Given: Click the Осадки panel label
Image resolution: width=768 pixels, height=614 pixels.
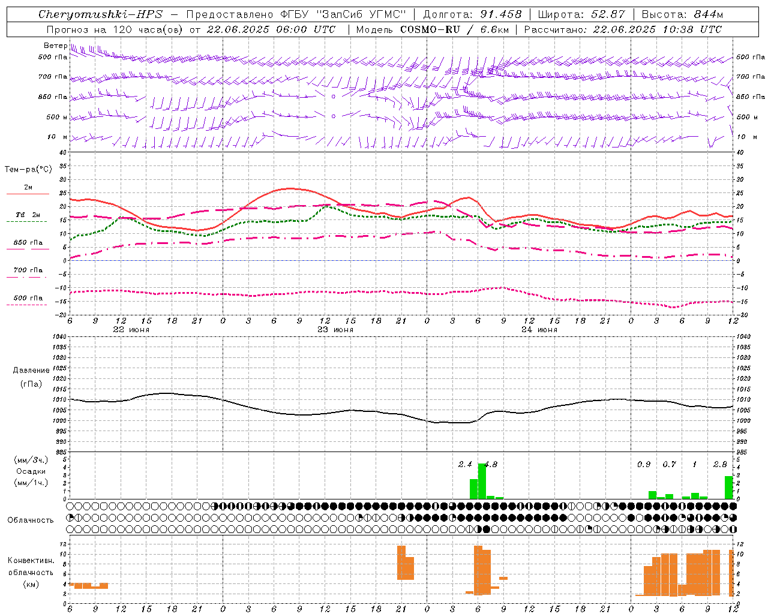Looking at the screenshot, I should 31,471.
